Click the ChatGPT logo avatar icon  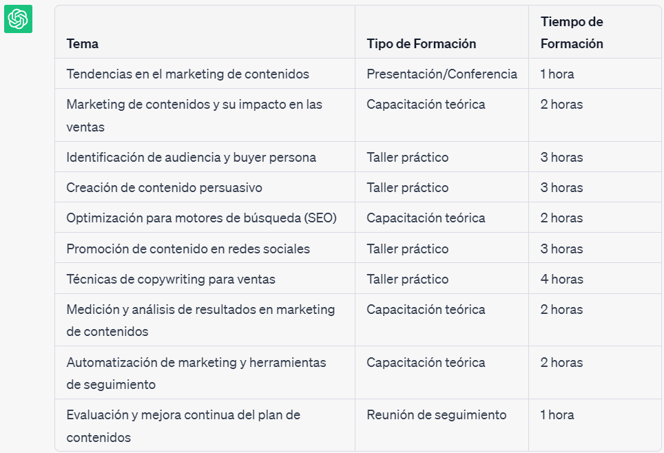18,19
